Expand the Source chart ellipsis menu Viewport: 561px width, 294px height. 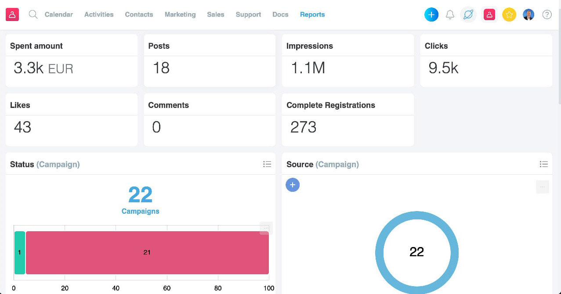coord(542,187)
